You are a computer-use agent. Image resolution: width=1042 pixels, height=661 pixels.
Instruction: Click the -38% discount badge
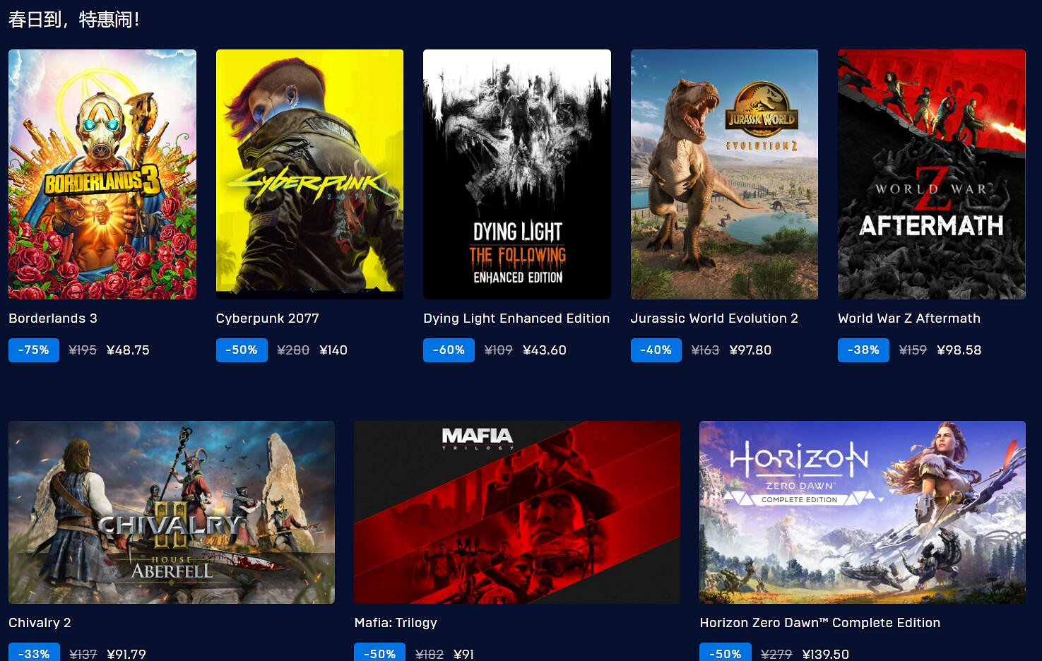(863, 350)
